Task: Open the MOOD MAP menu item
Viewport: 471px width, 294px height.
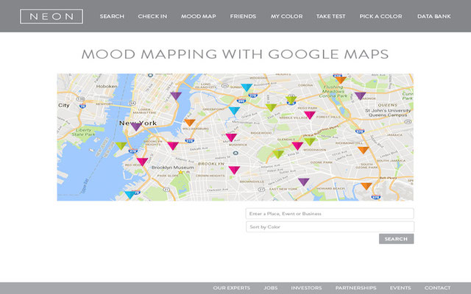Action: coord(198,16)
